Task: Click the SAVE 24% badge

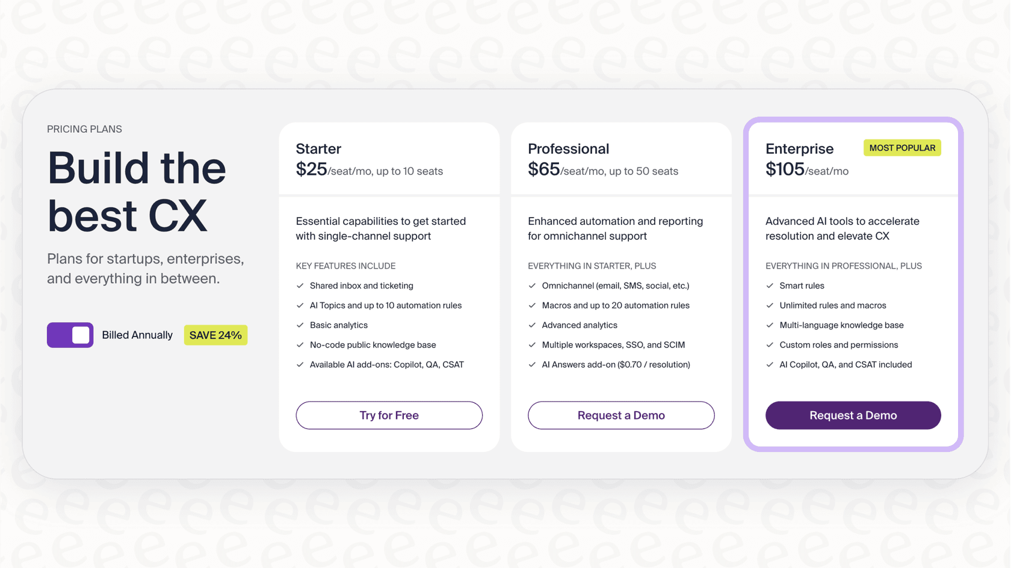Action: [215, 335]
